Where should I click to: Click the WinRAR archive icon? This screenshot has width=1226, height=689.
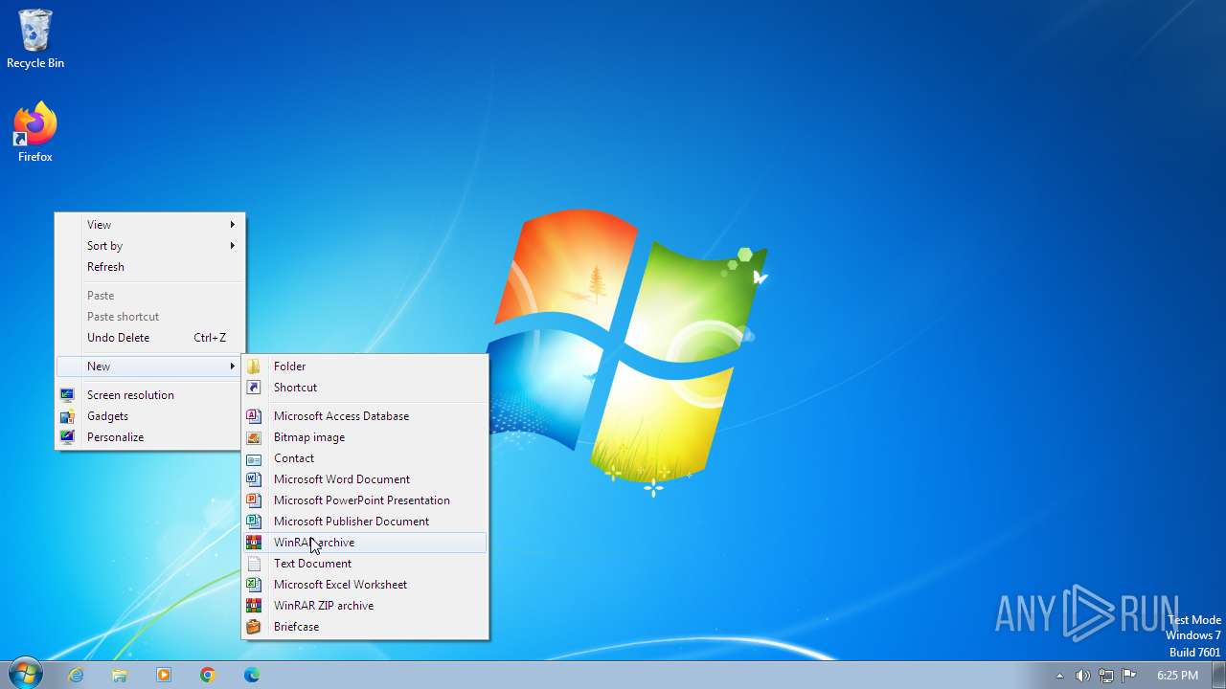point(254,543)
